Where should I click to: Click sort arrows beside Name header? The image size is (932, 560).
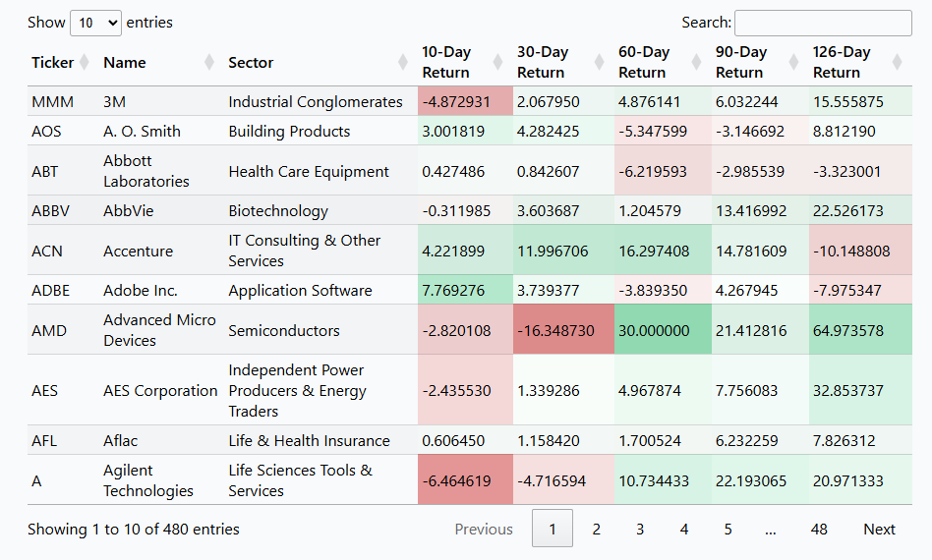click(208, 63)
